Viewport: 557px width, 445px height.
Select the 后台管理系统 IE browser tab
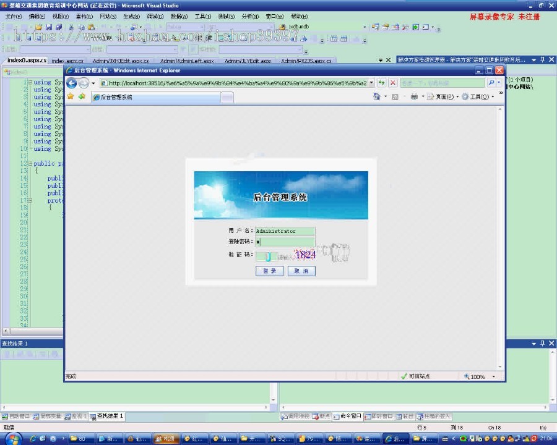[x=155, y=97]
